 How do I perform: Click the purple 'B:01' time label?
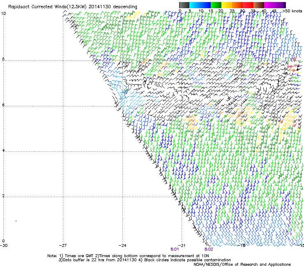175,249
